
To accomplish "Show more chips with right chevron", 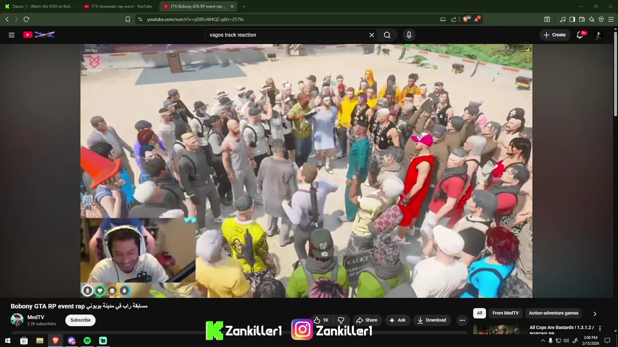I will click(x=595, y=313).
